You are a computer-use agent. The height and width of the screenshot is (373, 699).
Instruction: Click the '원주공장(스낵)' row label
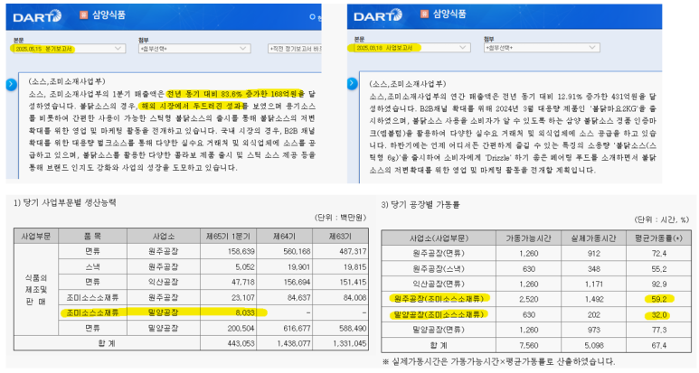tap(439, 269)
